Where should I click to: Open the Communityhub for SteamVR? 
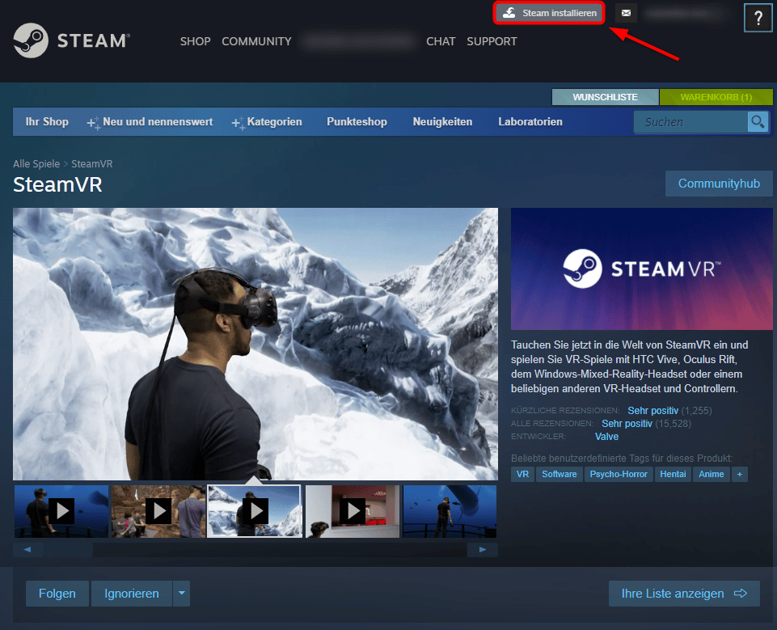(x=718, y=183)
